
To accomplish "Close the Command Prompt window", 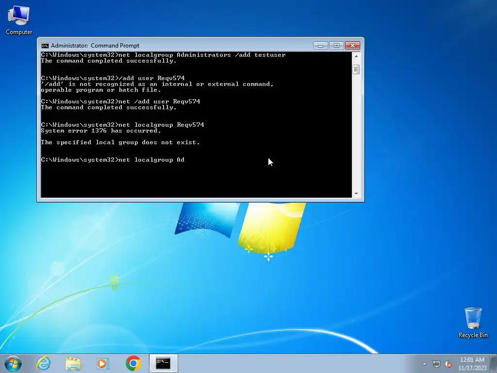I will [352, 46].
